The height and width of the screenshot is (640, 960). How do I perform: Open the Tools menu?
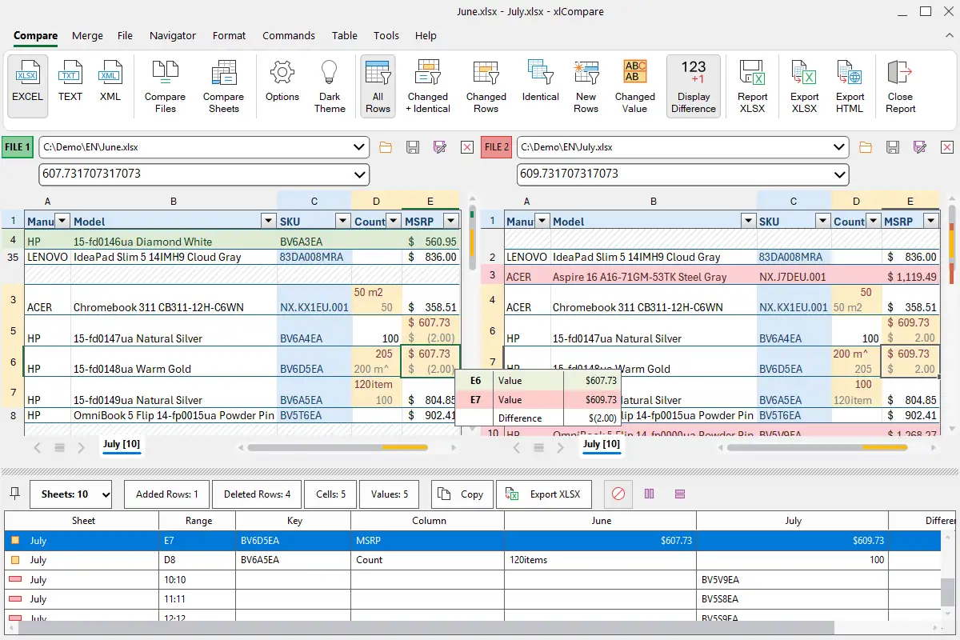pyautogui.click(x=386, y=35)
